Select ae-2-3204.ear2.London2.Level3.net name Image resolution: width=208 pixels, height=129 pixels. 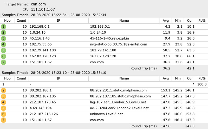[x=119, y=108]
